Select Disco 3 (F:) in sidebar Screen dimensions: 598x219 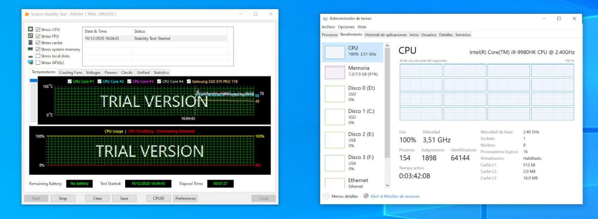(352, 163)
